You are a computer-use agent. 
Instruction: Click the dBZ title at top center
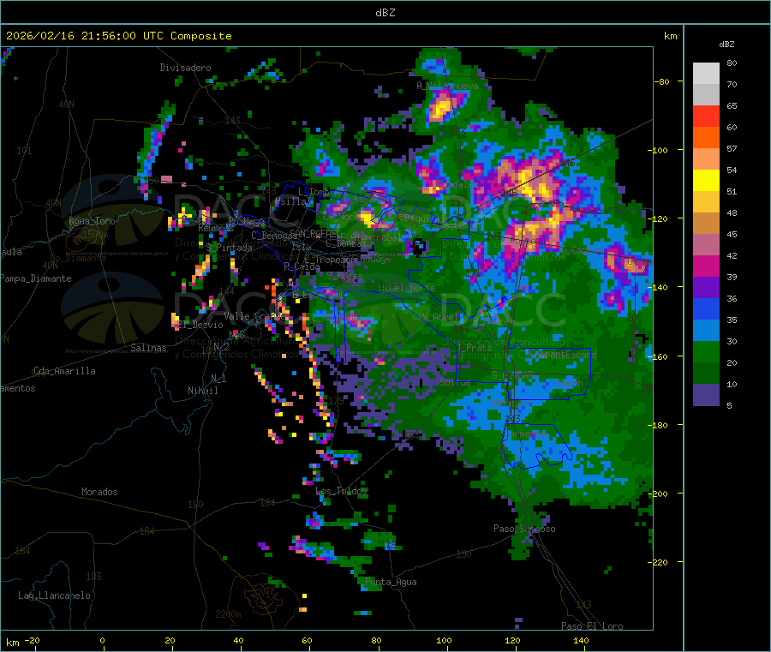385,13
